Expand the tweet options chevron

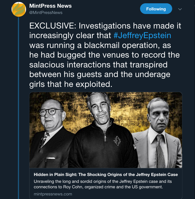click(180, 9)
